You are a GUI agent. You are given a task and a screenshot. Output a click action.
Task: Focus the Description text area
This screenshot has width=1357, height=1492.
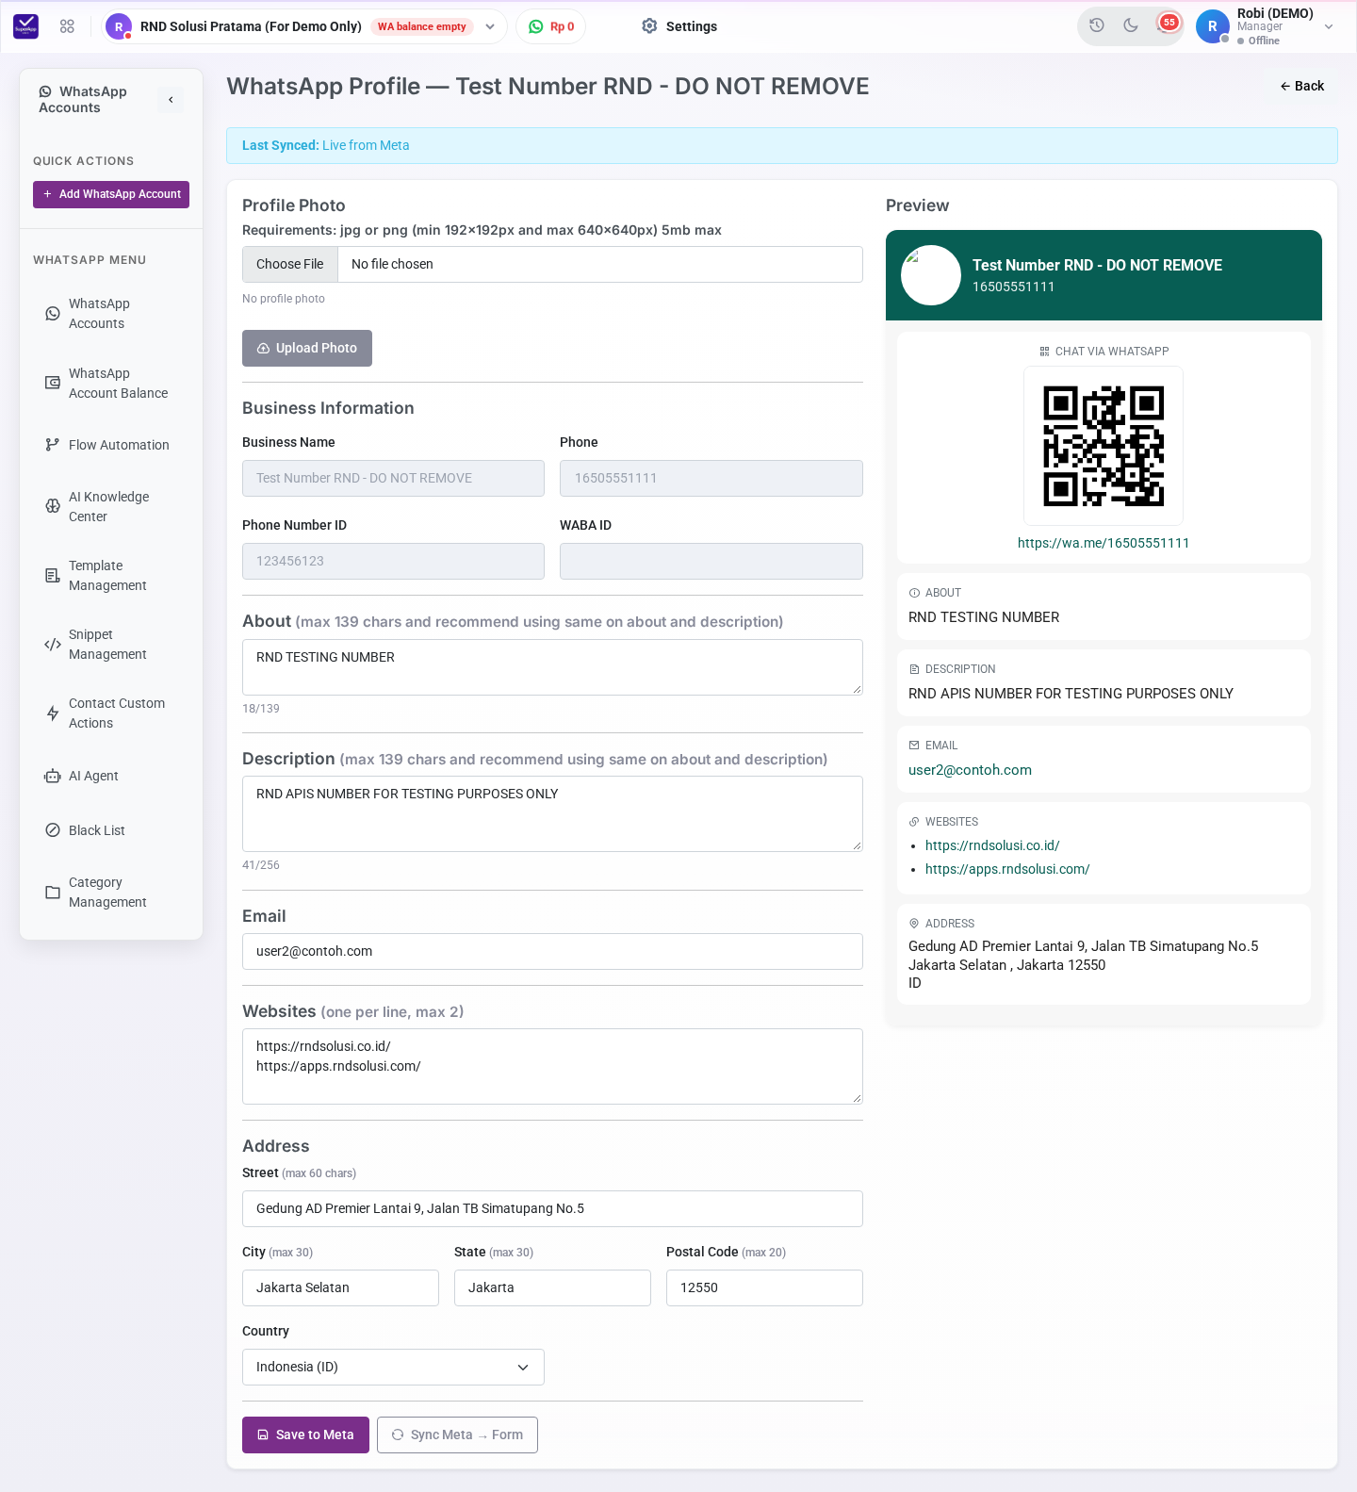click(552, 813)
